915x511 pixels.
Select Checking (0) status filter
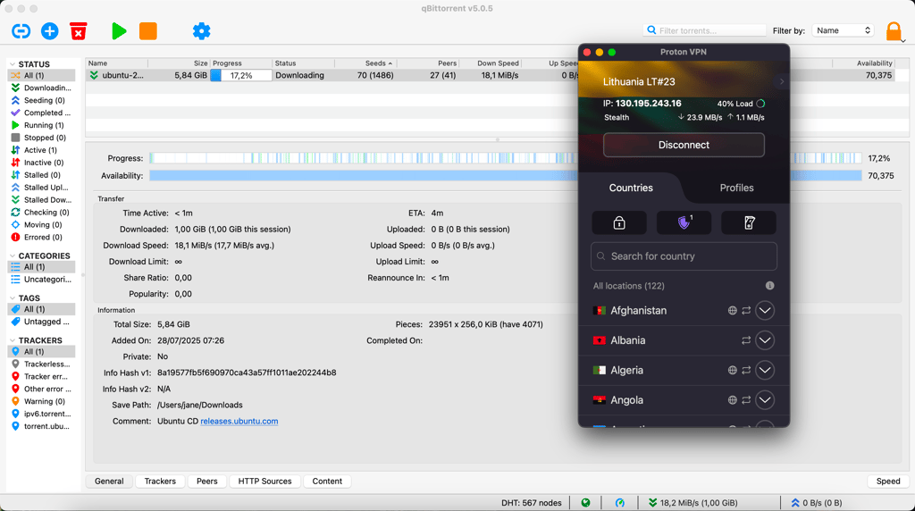coord(41,213)
